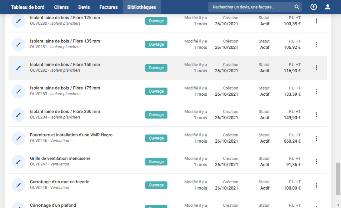This screenshot has width=341, height=208.
Task: Click the brush icon beside VMR Hygro item
Action: [19, 138]
